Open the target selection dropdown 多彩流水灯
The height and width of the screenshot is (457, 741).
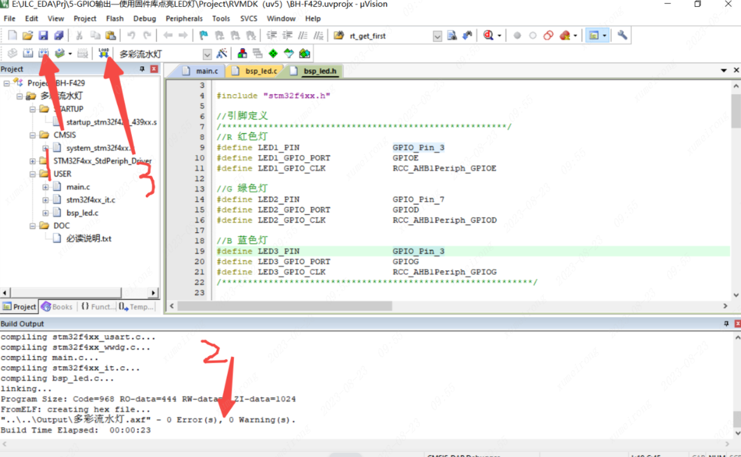click(x=207, y=54)
